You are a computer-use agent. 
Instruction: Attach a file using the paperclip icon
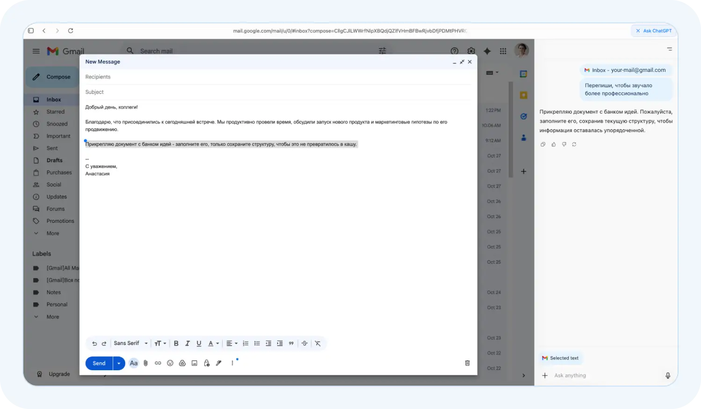tap(146, 363)
